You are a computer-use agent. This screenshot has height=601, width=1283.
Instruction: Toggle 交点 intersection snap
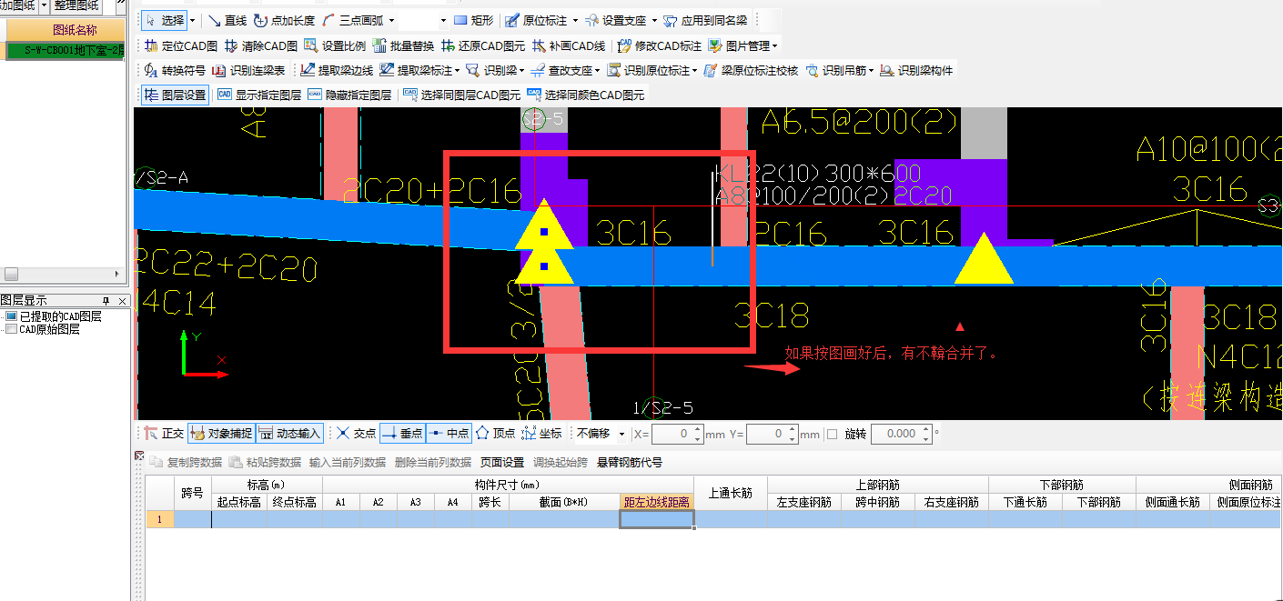[x=355, y=434]
